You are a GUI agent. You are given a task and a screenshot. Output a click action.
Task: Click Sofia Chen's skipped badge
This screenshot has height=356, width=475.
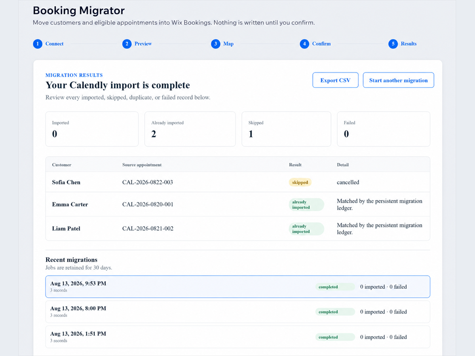click(300, 182)
